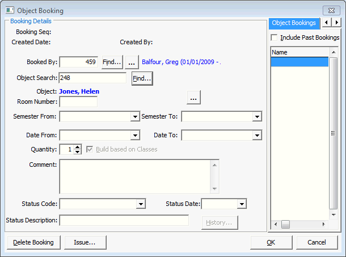Image resolution: width=346 pixels, height=257 pixels.
Task: Open the Status Date dropdown
Action: point(242,204)
